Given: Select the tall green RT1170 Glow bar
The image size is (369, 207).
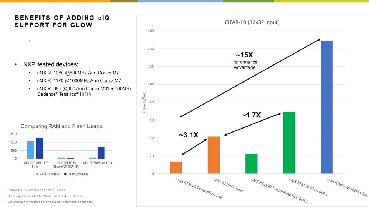Looking at the screenshot, I should coord(289,143).
